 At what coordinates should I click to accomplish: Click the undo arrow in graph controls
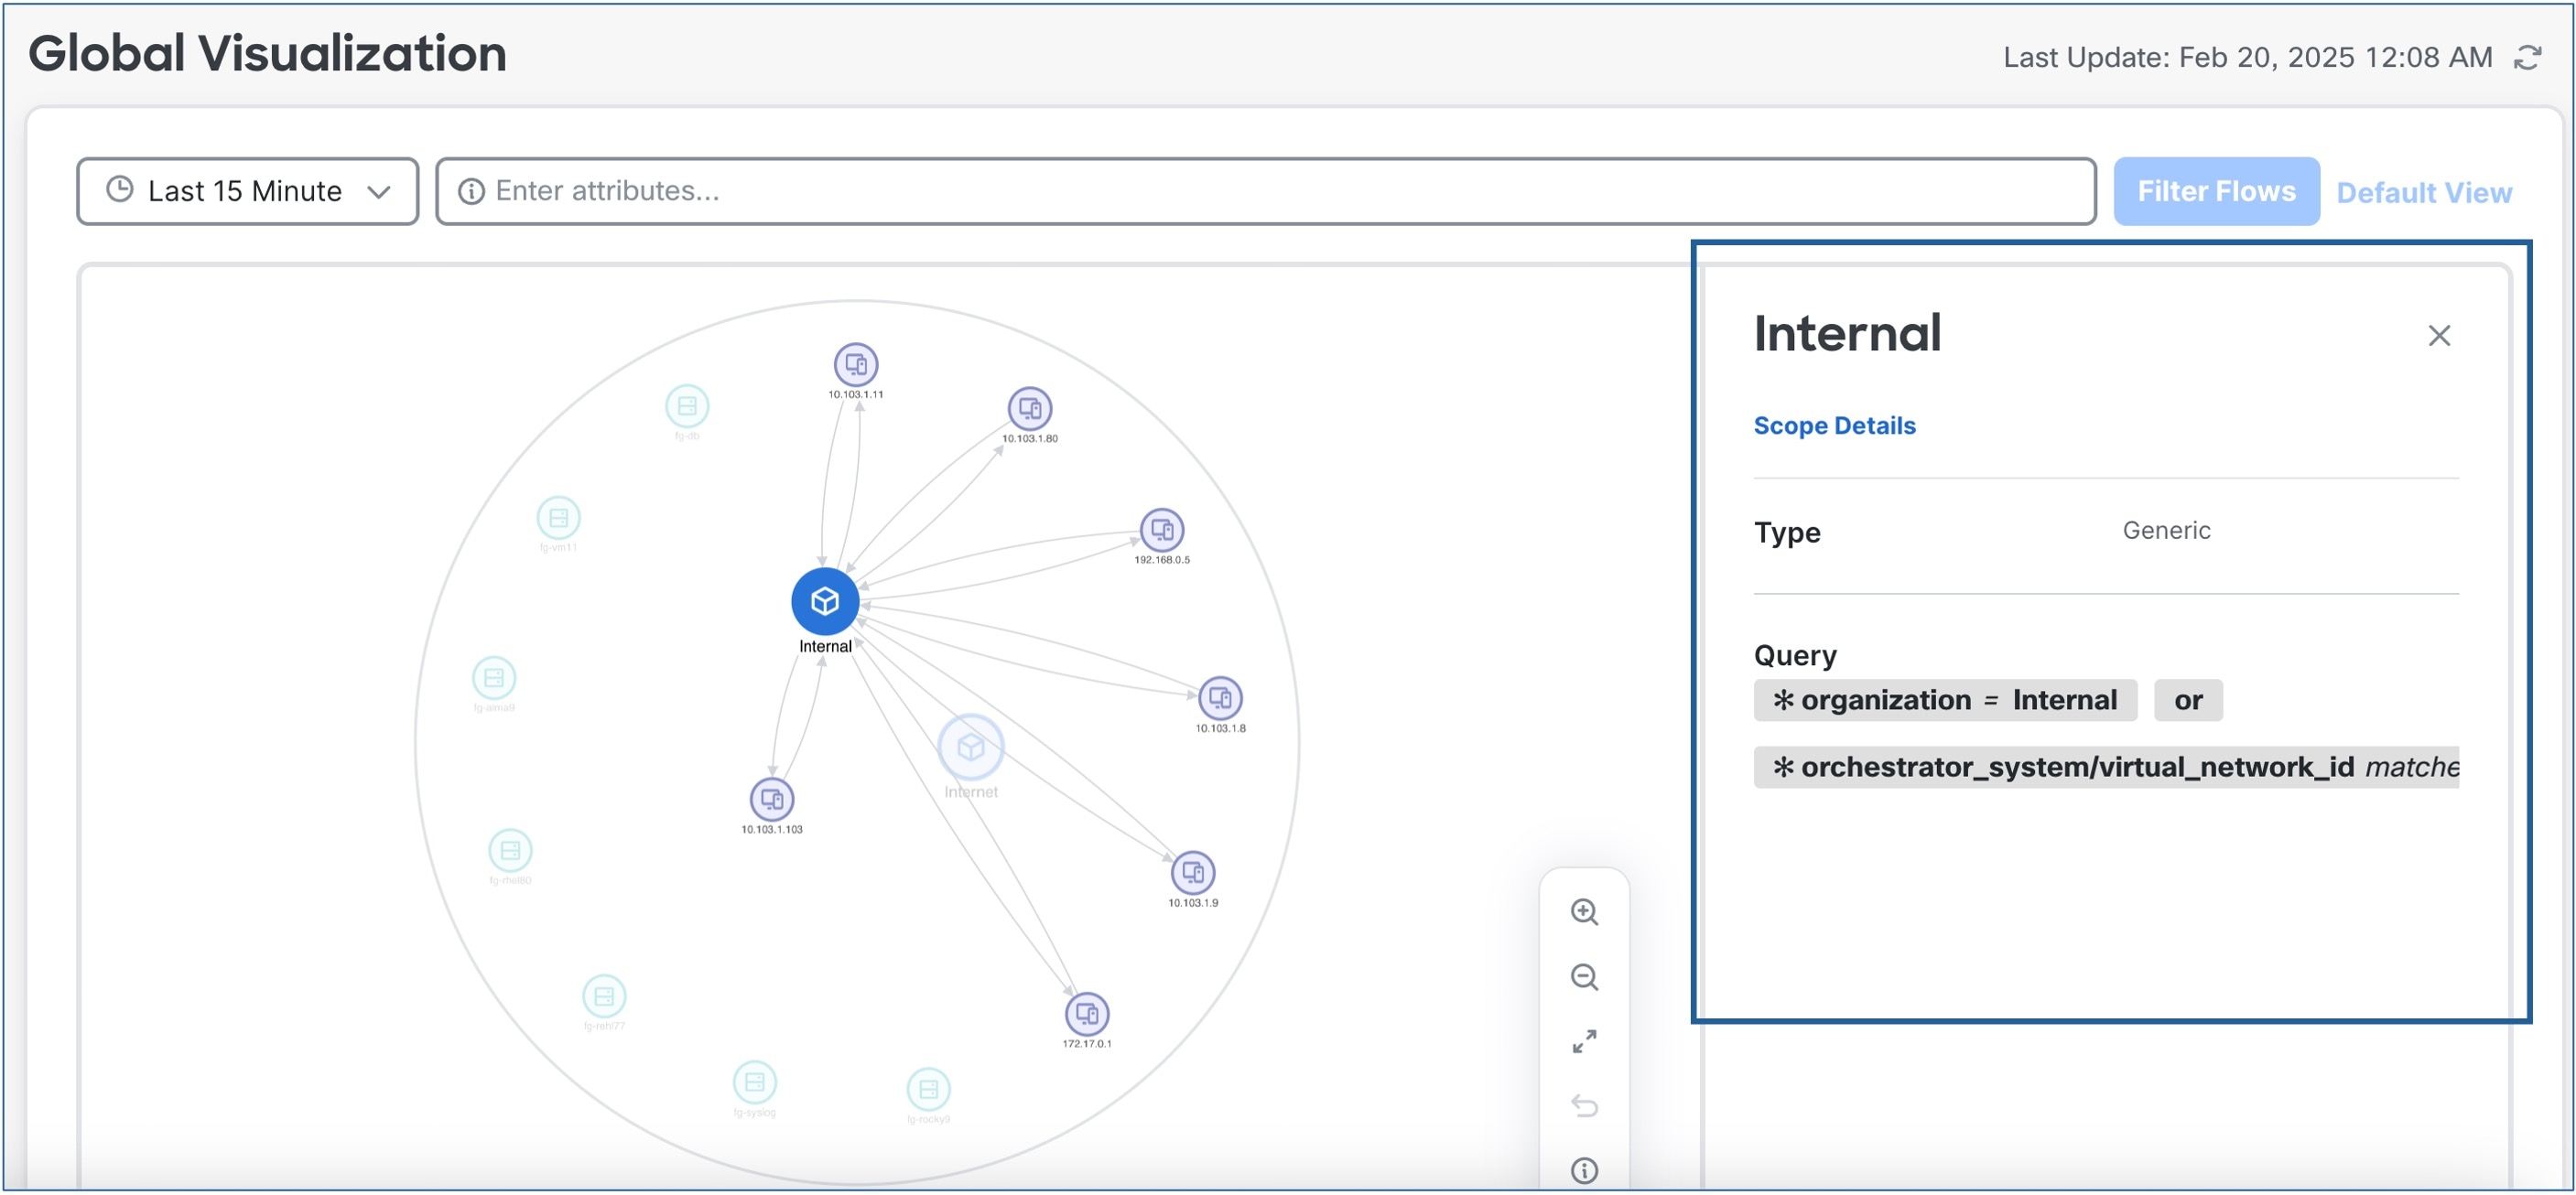1584,1106
